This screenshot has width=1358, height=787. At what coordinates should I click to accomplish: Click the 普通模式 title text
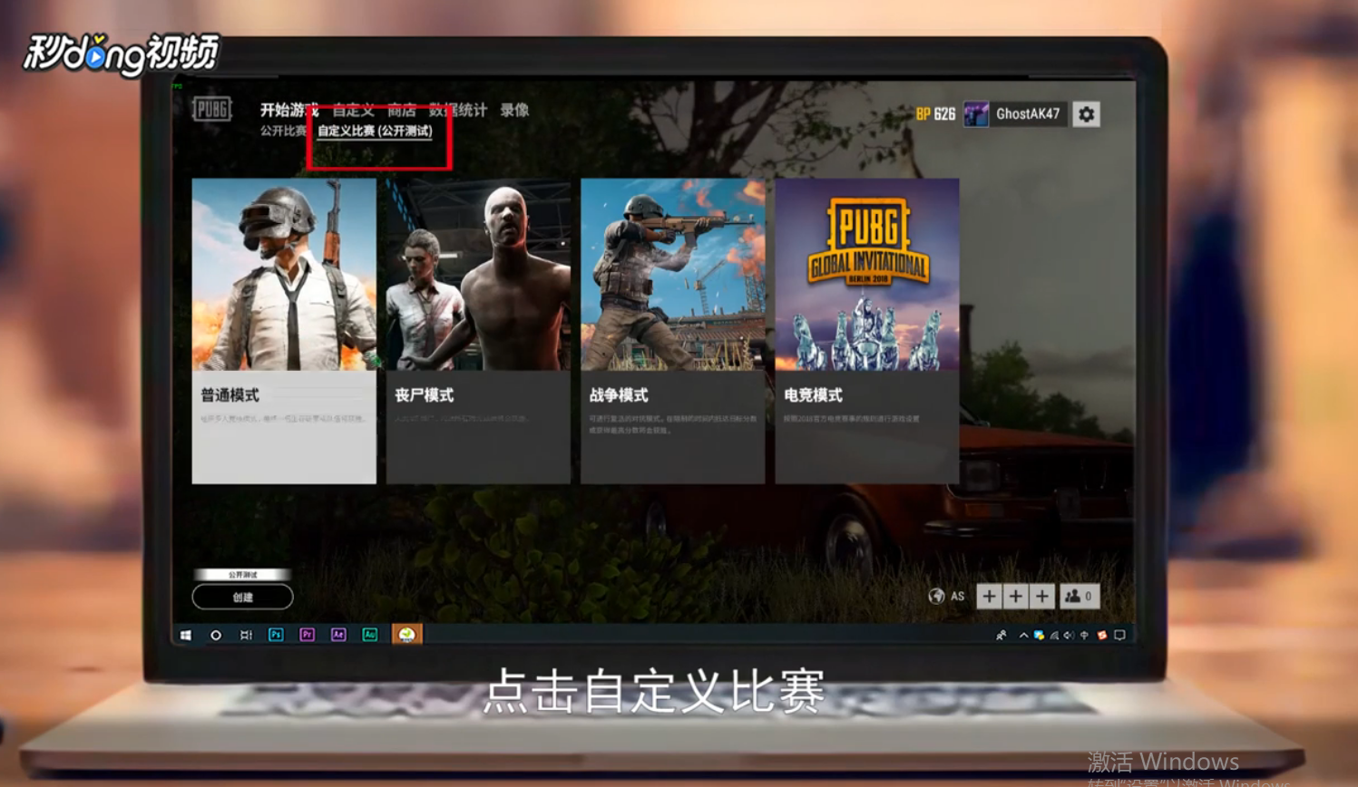230,395
